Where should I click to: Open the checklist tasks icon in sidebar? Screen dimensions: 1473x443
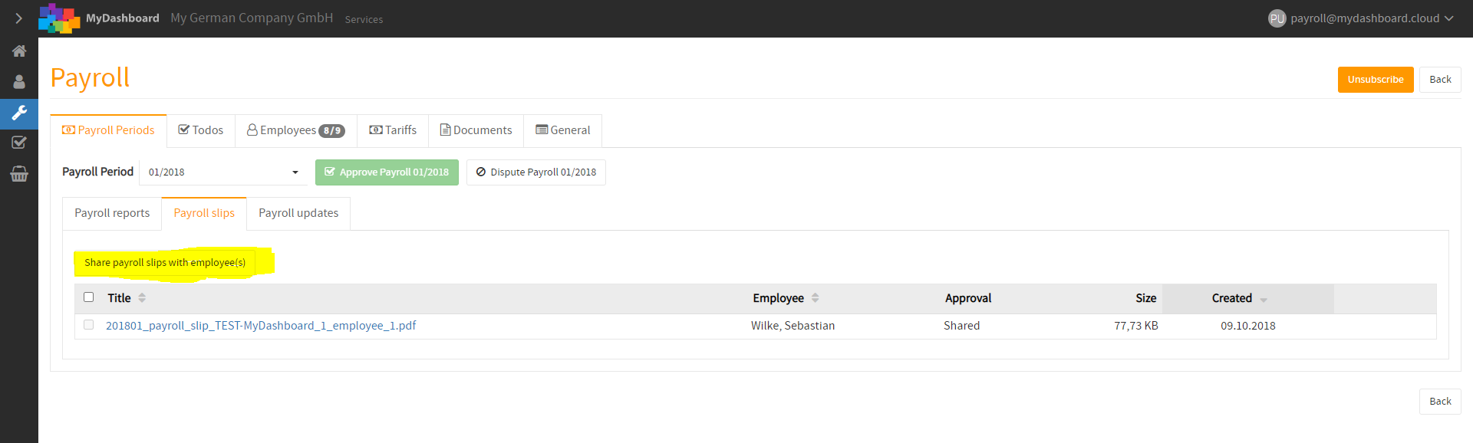pyautogui.click(x=19, y=143)
